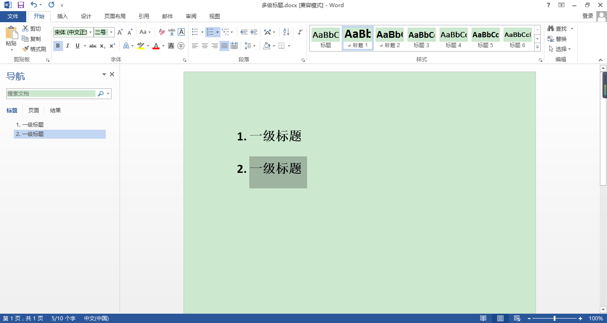Click the Paste clipboard icon

pos(11,33)
